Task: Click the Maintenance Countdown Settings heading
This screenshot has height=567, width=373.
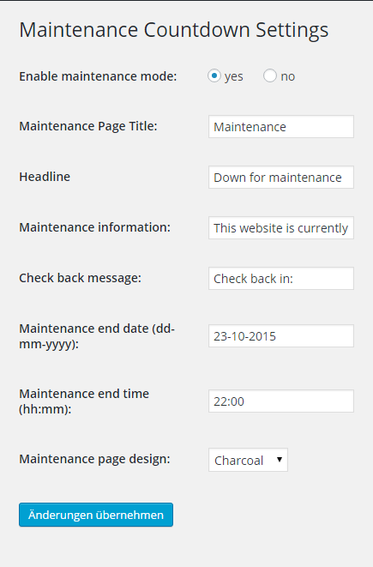Action: tap(174, 30)
